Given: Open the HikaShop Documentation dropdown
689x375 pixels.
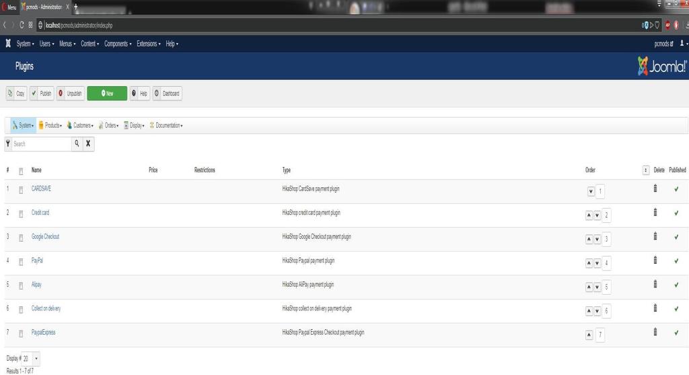Looking at the screenshot, I should pos(166,125).
